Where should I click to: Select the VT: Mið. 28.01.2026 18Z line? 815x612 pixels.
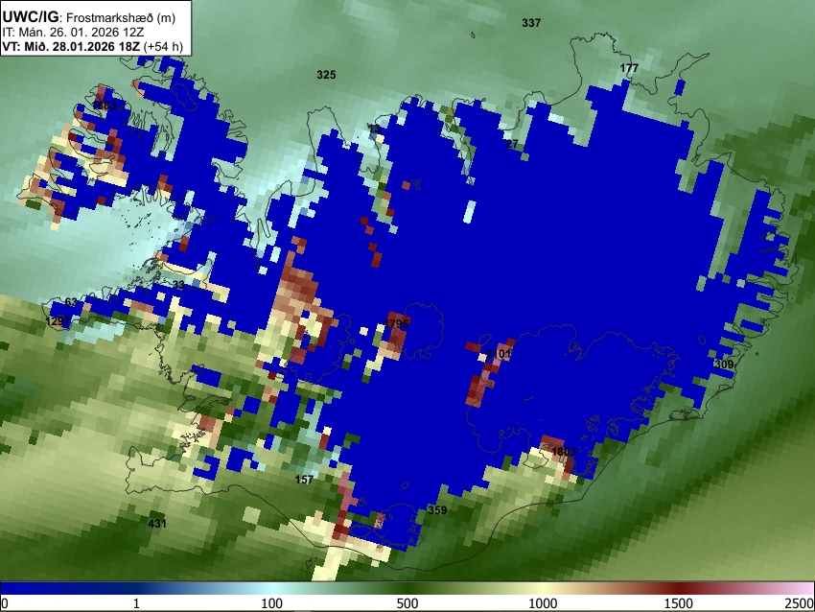(x=92, y=46)
